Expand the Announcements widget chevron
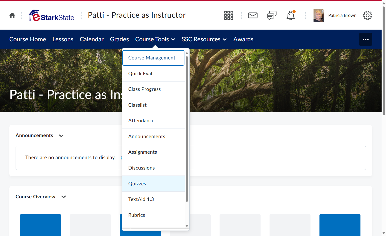386x236 pixels. pos(61,136)
